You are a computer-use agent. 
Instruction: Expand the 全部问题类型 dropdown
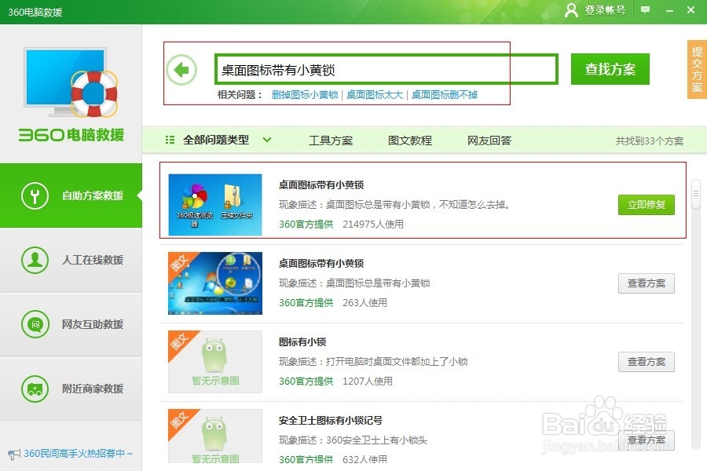pos(266,139)
